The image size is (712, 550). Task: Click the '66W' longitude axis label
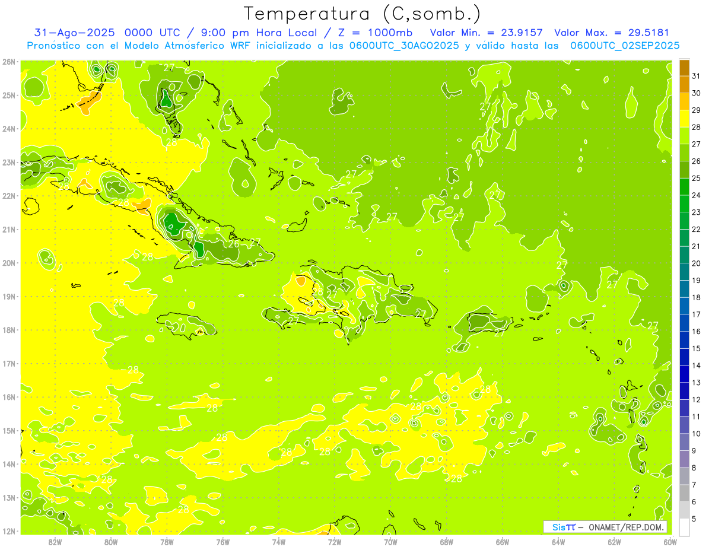(502, 542)
